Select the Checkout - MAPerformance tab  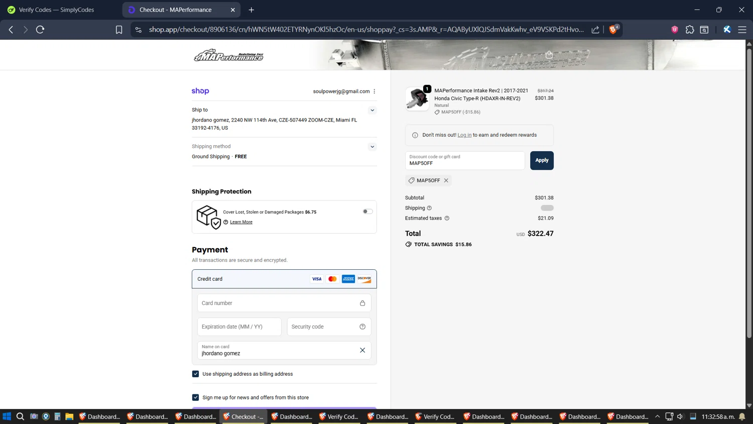pyautogui.click(x=176, y=10)
